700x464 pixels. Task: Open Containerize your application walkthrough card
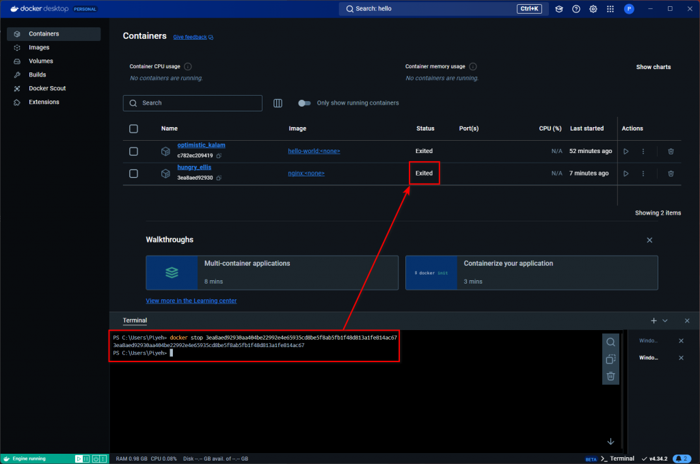(531, 273)
